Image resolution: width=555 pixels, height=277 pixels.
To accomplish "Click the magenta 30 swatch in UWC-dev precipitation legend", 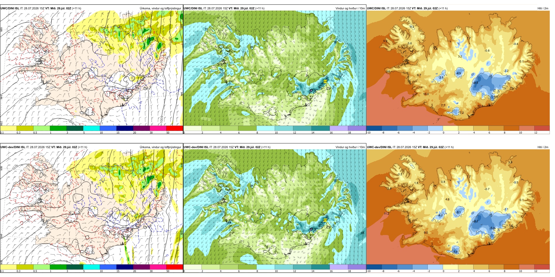I will 158,267.
